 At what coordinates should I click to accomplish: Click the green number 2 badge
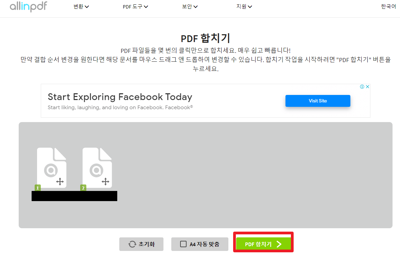coord(83,188)
